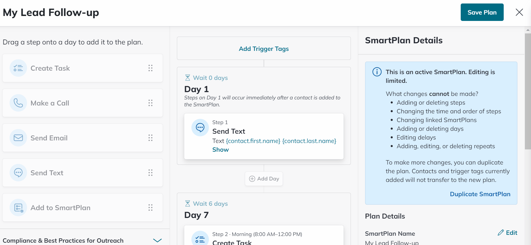Image resolution: width=531 pixels, height=245 pixels.
Task: Click the hourglass icon beside Wait 6 days
Action: click(x=188, y=203)
